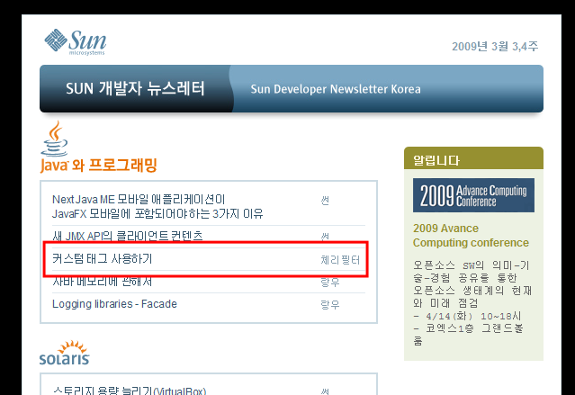Click the 코엑스1층 그랜드볼룸 venue line
The width and height of the screenshot is (575, 395).
click(x=468, y=334)
